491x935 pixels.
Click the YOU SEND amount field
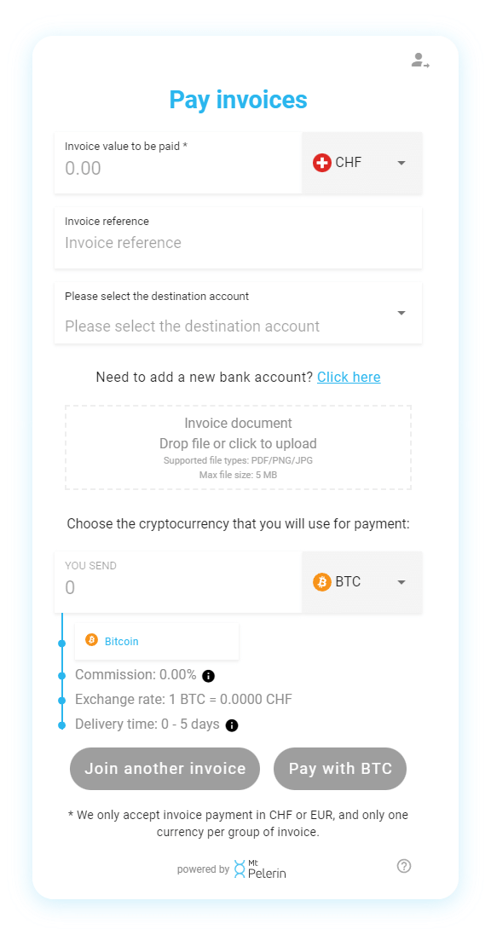tap(170, 586)
